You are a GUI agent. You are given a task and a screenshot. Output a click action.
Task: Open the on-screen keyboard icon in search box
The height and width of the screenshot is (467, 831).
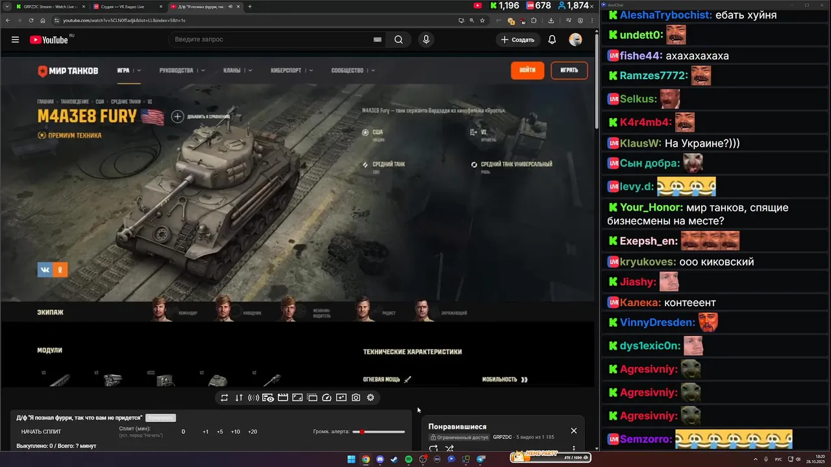click(x=377, y=40)
